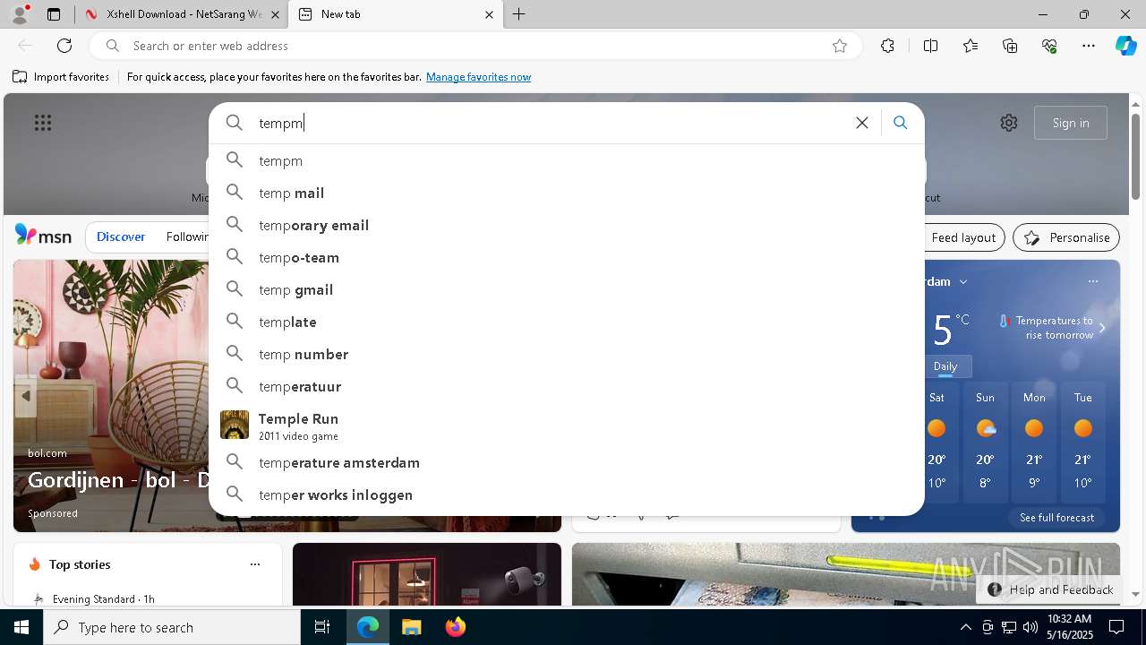Select 'temper works inloggen' suggestion

(566, 494)
